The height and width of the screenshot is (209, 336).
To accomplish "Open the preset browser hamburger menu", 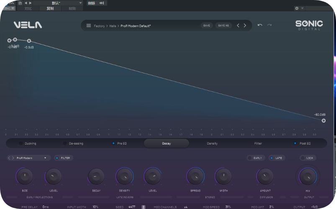I will 89,26.
